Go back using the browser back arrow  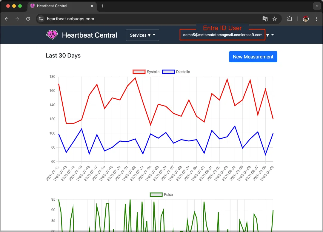[7, 19]
